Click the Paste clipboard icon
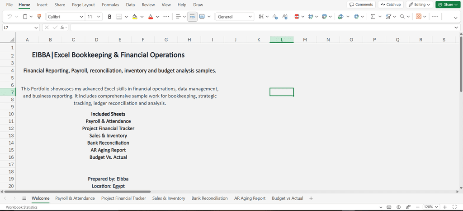463x211 pixels. point(25,17)
